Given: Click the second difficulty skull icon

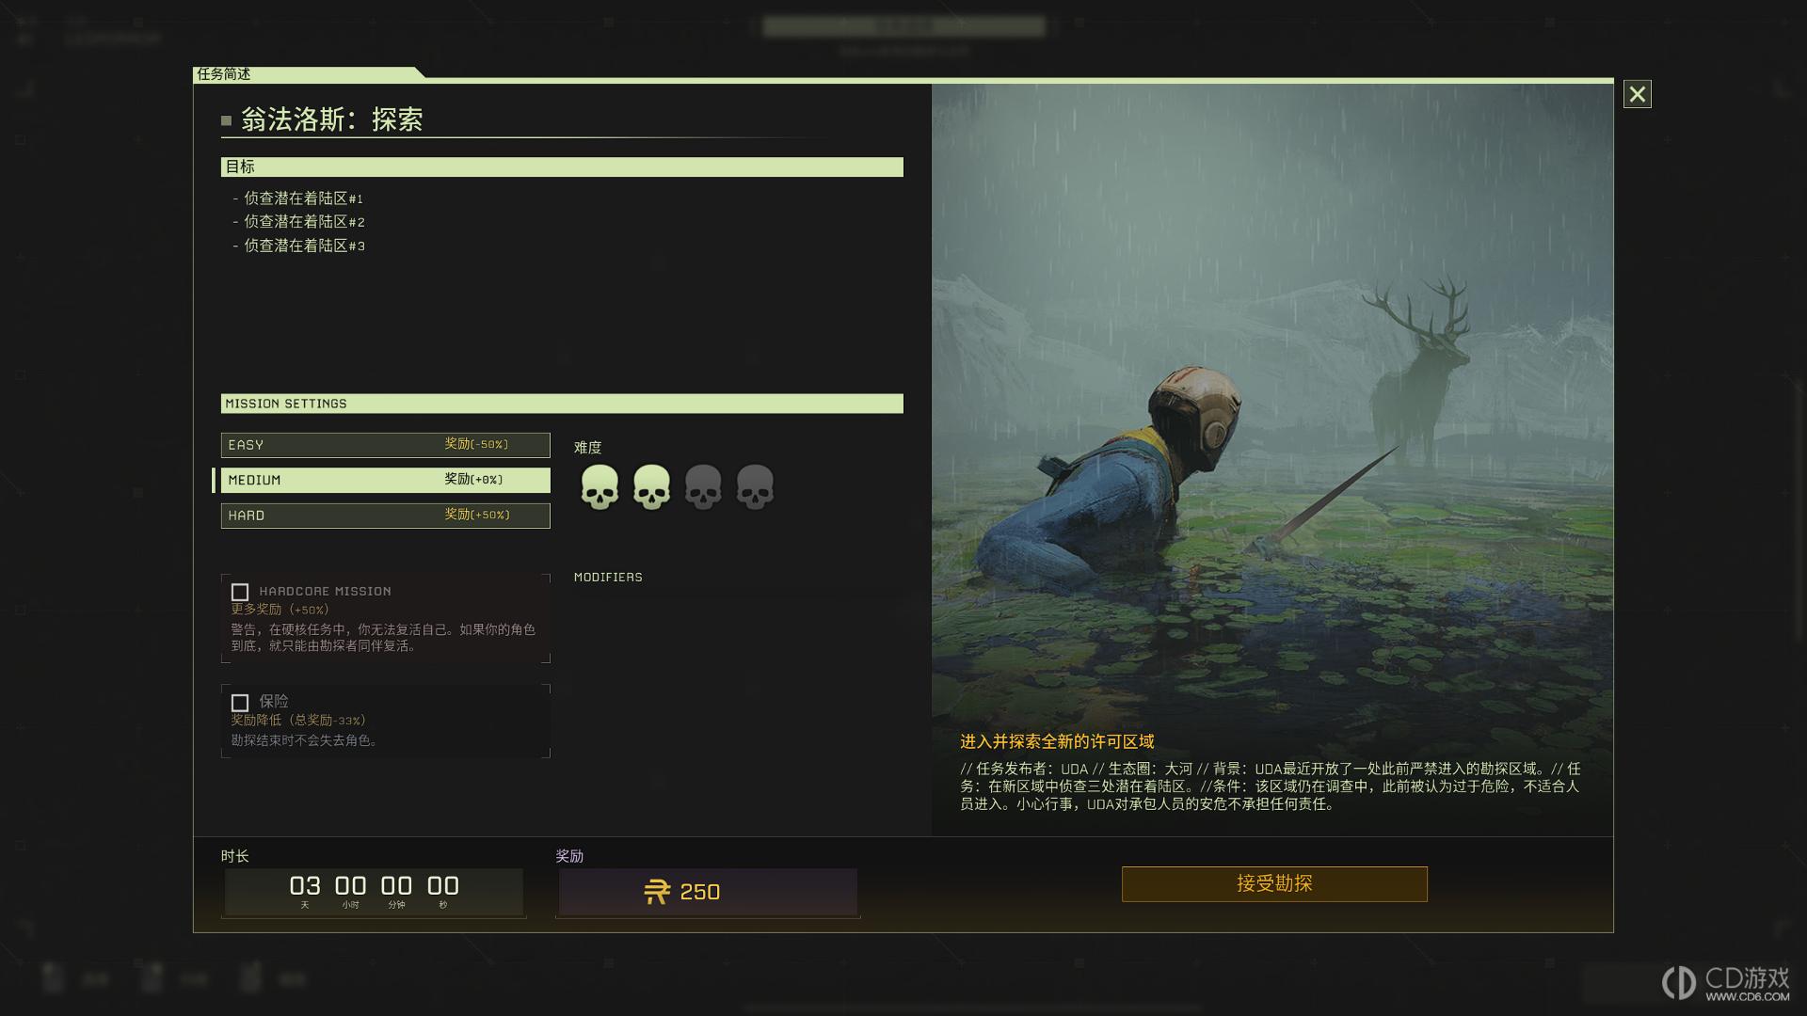Looking at the screenshot, I should click(x=651, y=486).
